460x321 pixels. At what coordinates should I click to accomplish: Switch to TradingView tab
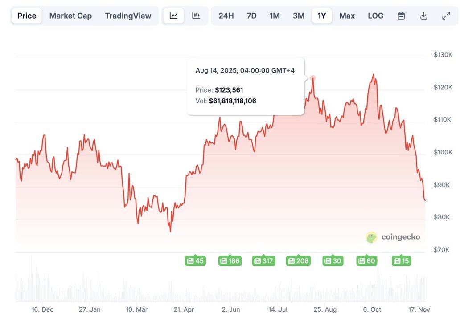pyautogui.click(x=128, y=16)
